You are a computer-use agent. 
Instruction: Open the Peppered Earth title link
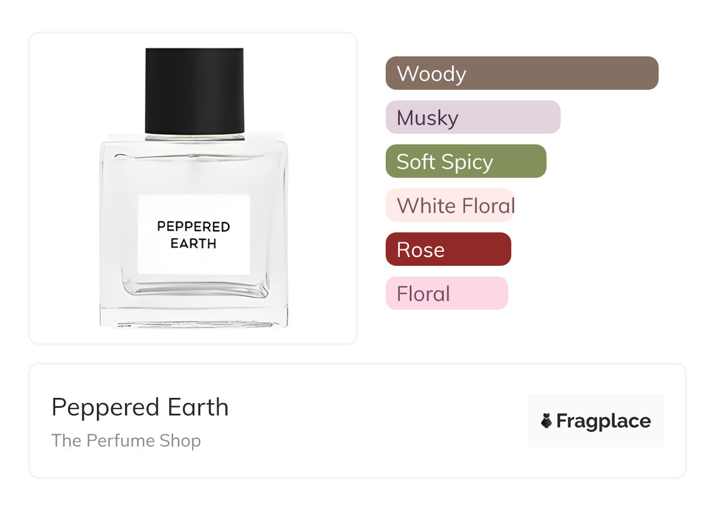click(140, 407)
